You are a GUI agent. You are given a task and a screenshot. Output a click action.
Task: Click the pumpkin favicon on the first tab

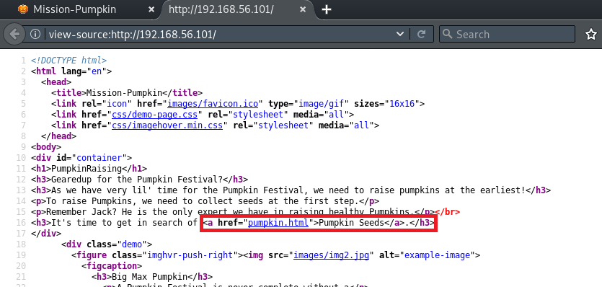click(23, 9)
